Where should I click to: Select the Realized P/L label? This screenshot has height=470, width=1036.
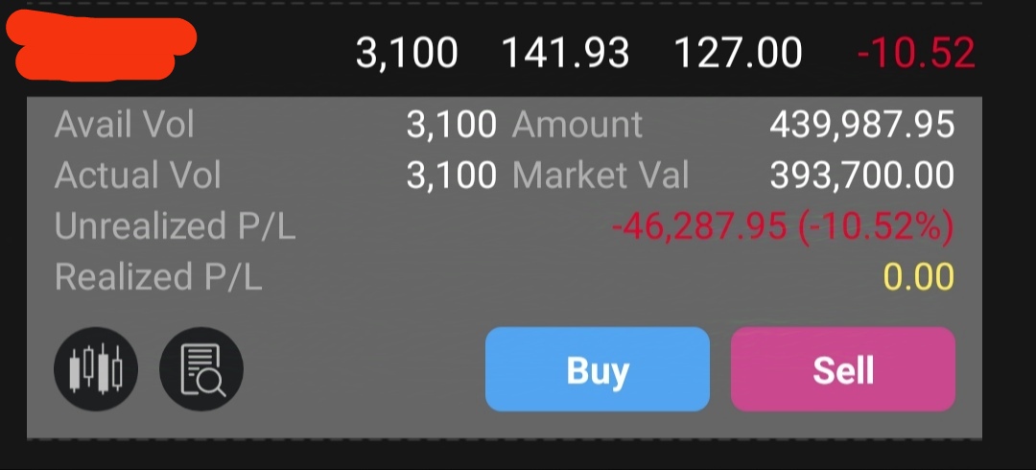tap(158, 277)
